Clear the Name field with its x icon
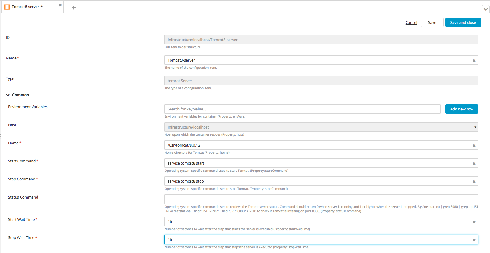Viewport: 490px width, 253px height. (474, 61)
